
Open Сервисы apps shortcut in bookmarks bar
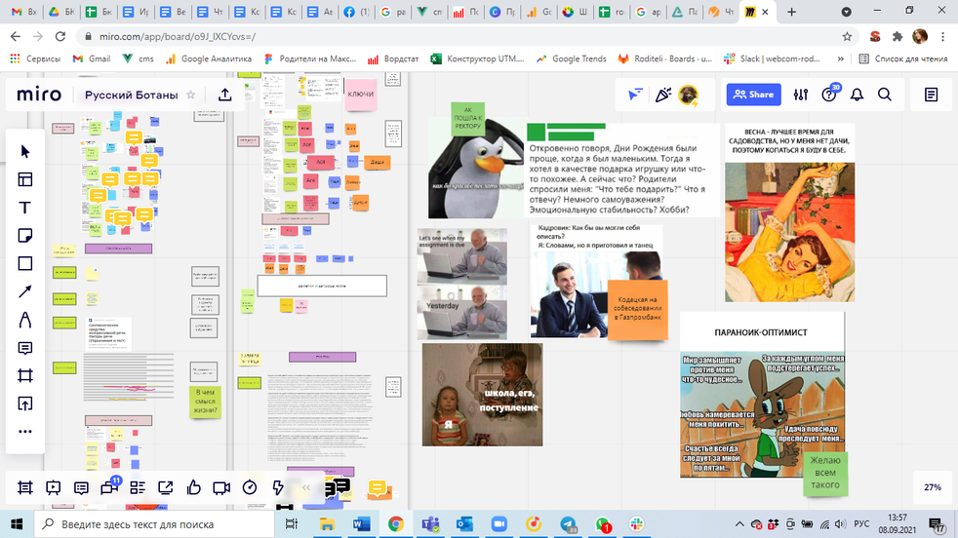(35, 58)
